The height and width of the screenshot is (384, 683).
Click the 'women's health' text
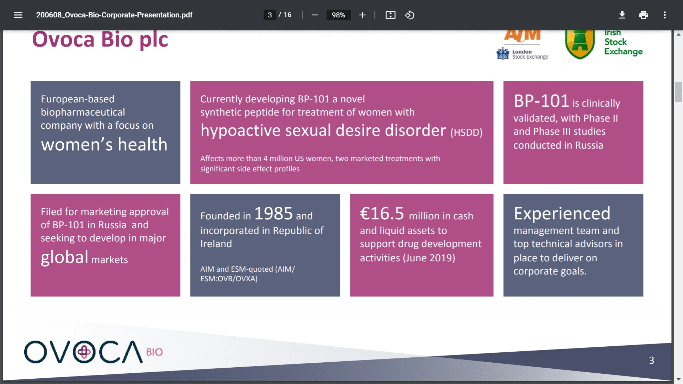click(x=104, y=144)
